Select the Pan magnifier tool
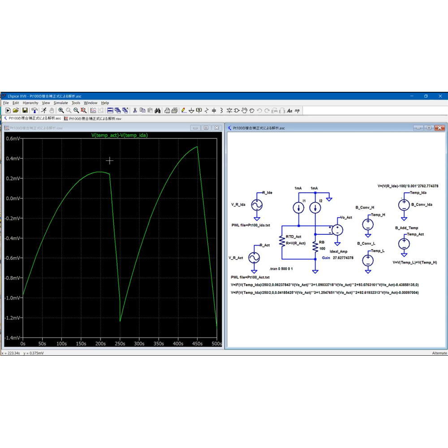 [69, 110]
